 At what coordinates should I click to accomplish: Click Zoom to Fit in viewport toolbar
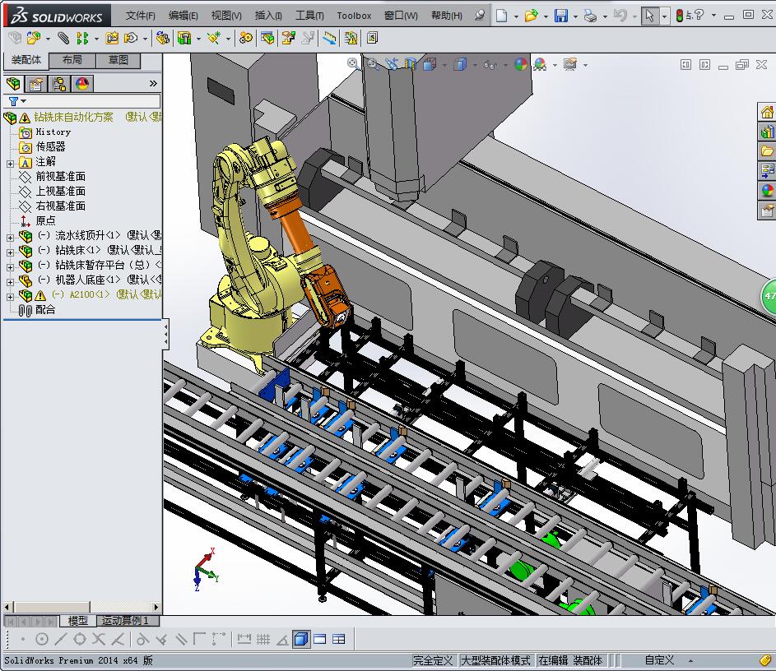coord(353,64)
